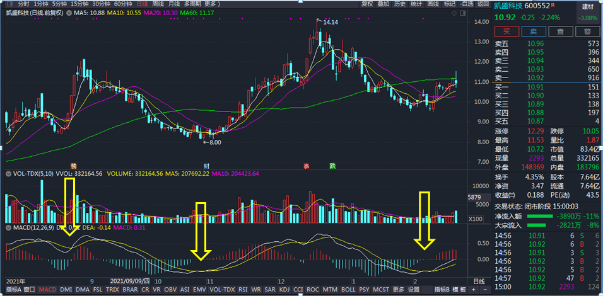Click the 涨 marker on price chart
603x296 pixels.
click(307, 166)
